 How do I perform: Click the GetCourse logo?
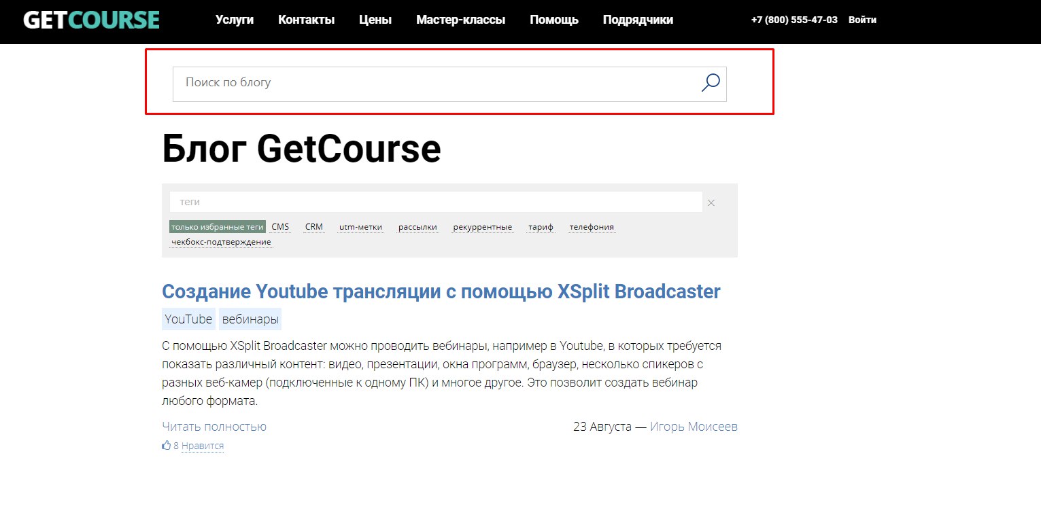pos(91,20)
